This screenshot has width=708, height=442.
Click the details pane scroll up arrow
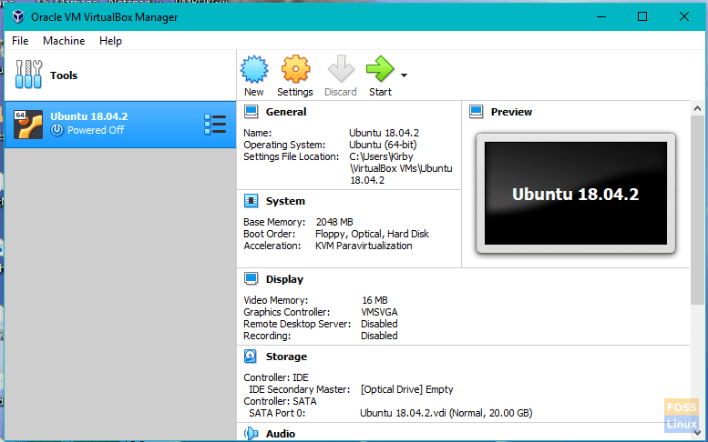[x=697, y=108]
